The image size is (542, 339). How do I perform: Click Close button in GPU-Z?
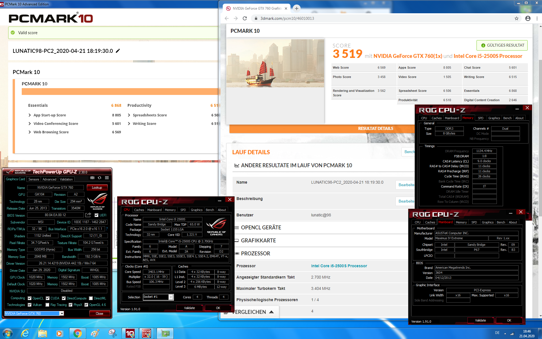coord(99,313)
